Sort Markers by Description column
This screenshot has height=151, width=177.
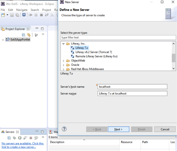tap(84, 142)
